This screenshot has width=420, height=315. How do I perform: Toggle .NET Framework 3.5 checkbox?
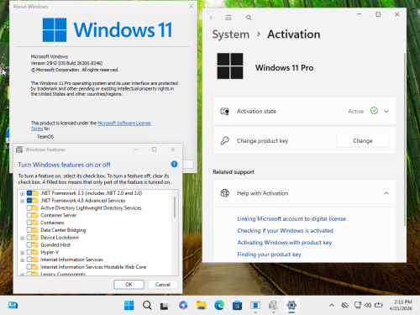29,193
